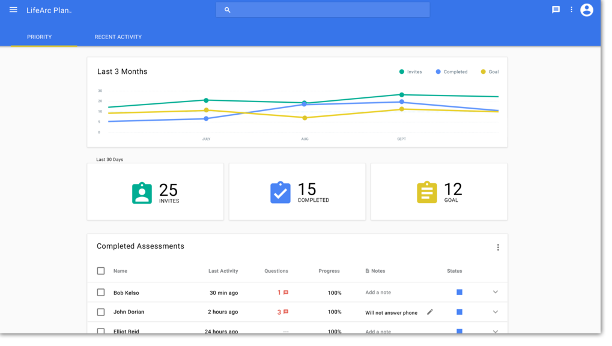
Task: Click Bob Kelso's blue status square
Action: [459, 292]
